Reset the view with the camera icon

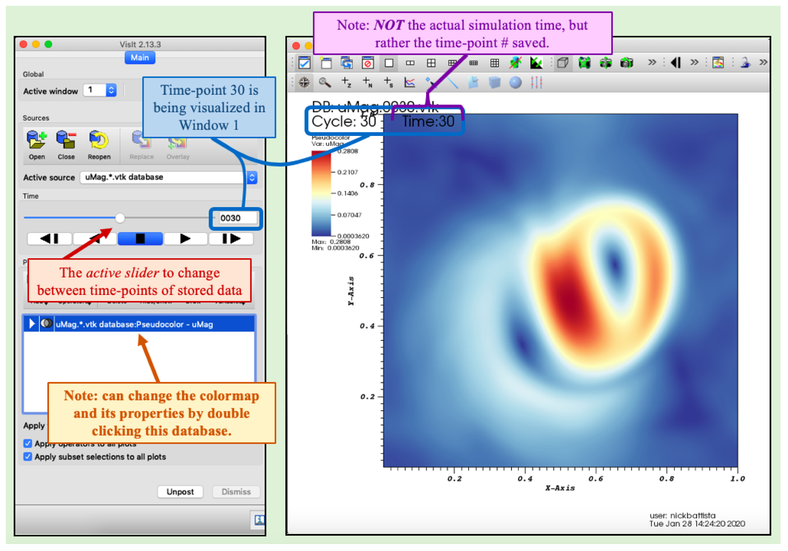(585, 63)
